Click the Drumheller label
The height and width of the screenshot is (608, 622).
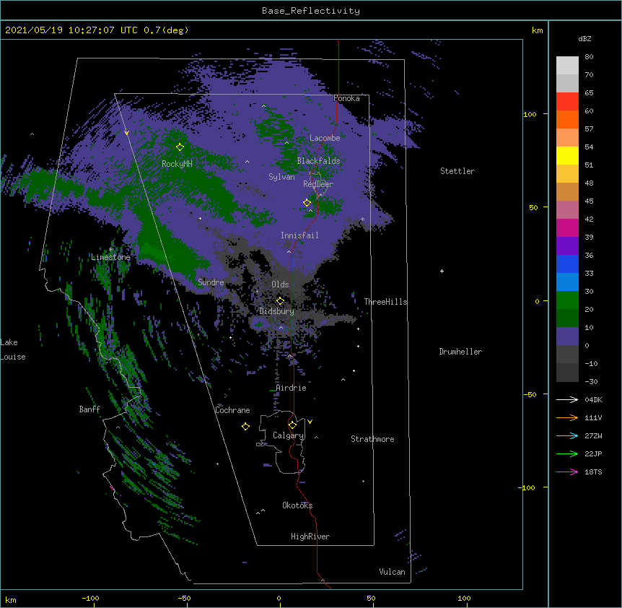coord(460,352)
